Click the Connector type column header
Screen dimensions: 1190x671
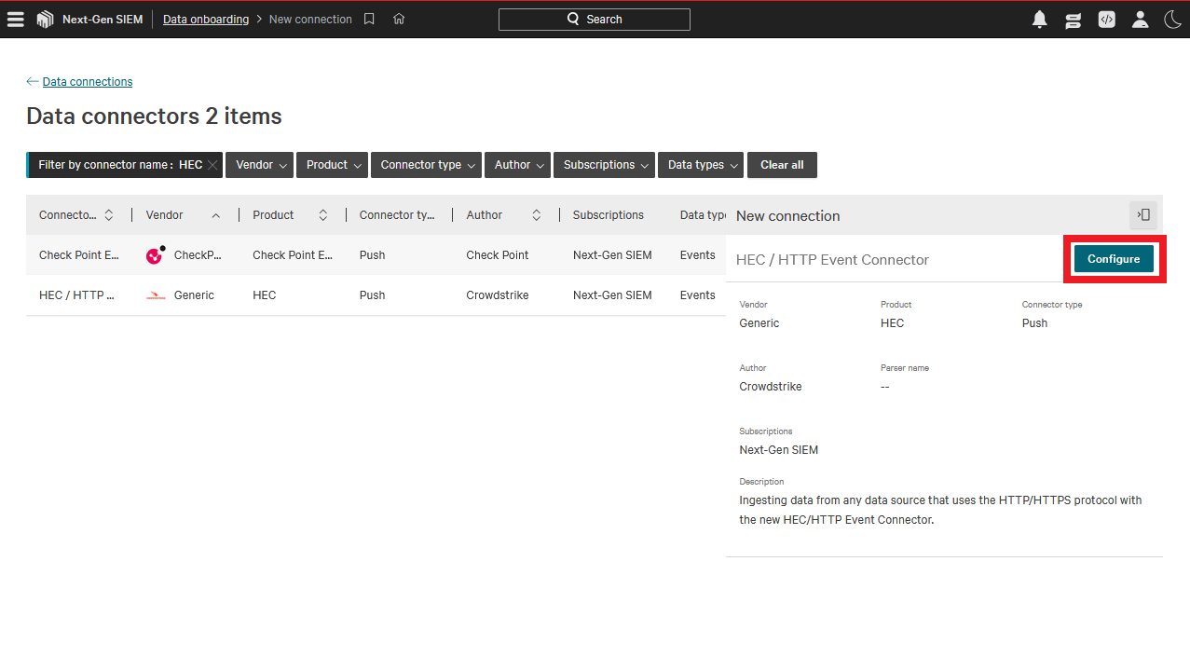click(x=397, y=215)
